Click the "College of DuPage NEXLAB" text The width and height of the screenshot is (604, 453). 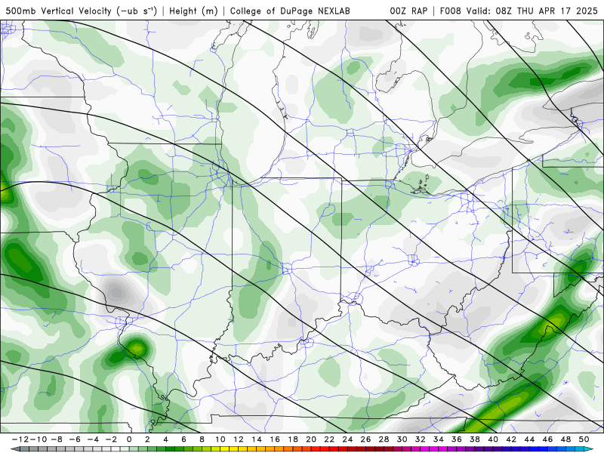coord(290,11)
